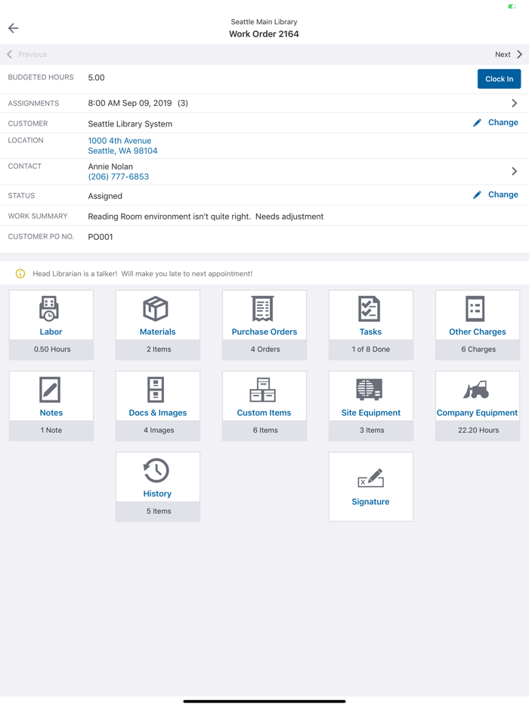
Task: Go back using the left arrow icon
Action: 14,28
